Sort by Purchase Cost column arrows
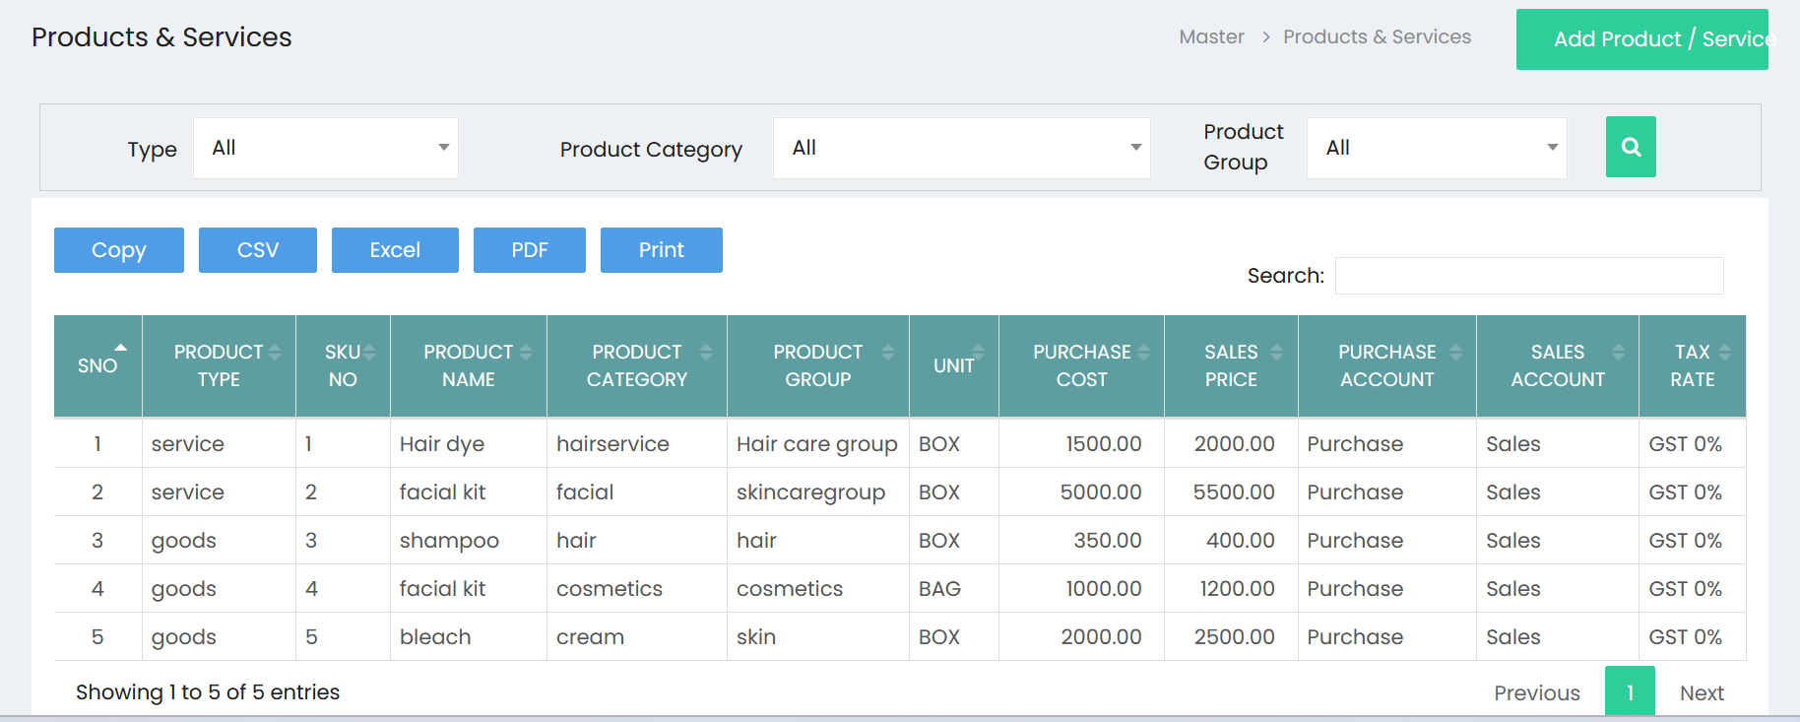 click(1143, 352)
